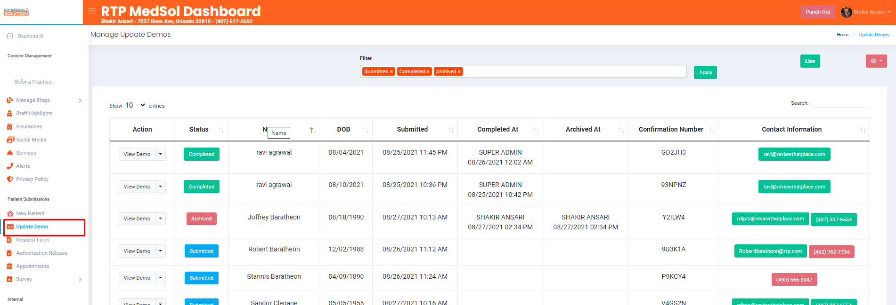Open the gear settings dropdown button

click(x=876, y=61)
